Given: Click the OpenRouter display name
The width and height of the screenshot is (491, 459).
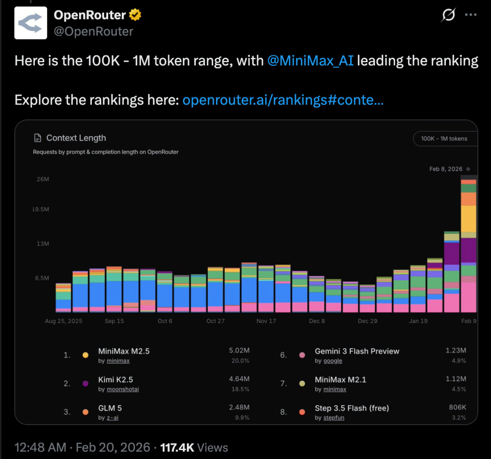Looking at the screenshot, I should click(90, 15).
